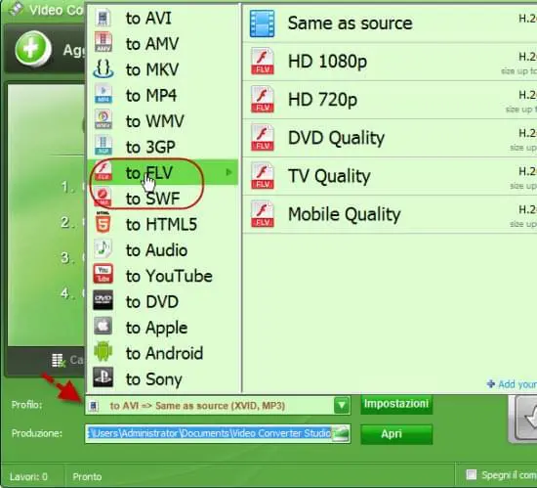Click the Audio music note icon
The height and width of the screenshot is (488, 537).
(x=103, y=249)
